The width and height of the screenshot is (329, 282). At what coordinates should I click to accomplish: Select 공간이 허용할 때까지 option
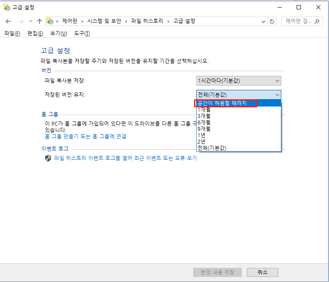tap(239, 103)
